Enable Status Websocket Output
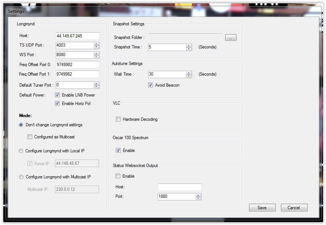Screen dimensions: 326x225 click(x=118, y=176)
